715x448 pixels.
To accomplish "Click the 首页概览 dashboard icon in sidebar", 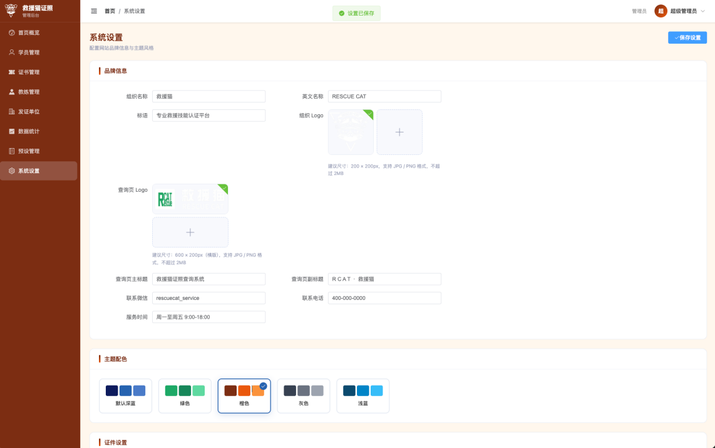I will point(12,32).
